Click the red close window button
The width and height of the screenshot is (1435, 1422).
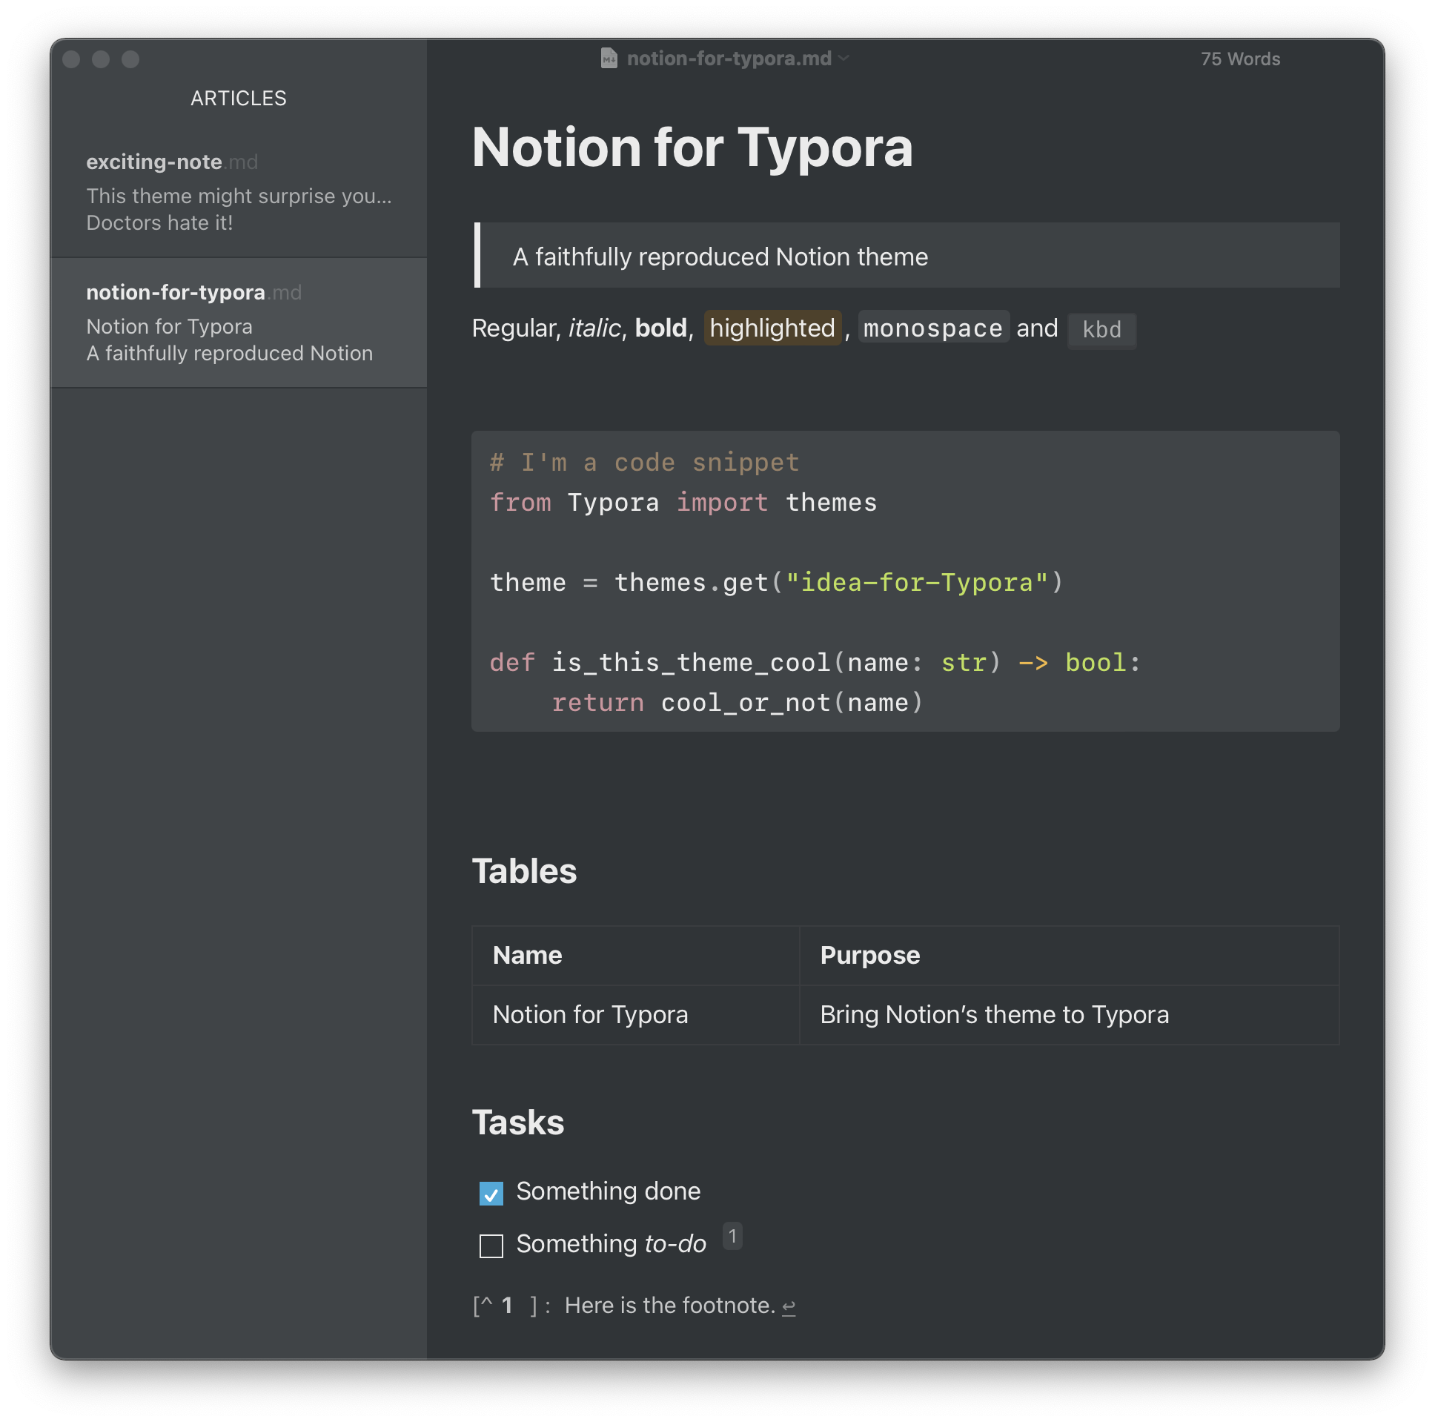coord(71,59)
